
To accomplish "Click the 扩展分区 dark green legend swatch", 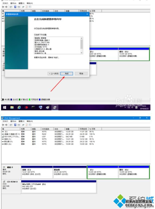I will (20, 99).
